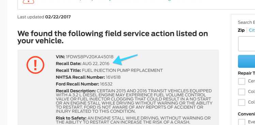Click the VIN number 1FDWS8PV2GKA45018

(x=90, y=57)
